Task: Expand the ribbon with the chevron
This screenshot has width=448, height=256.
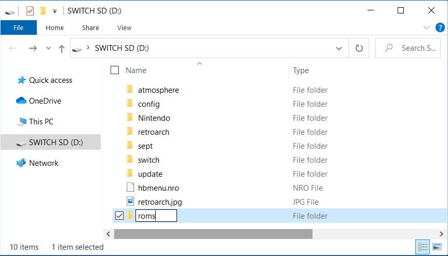Action: coord(427,27)
